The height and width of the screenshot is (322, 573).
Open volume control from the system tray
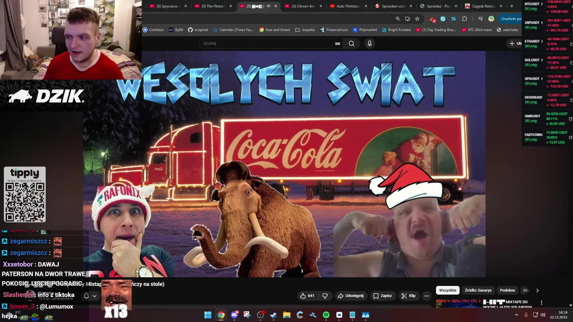(x=543, y=315)
